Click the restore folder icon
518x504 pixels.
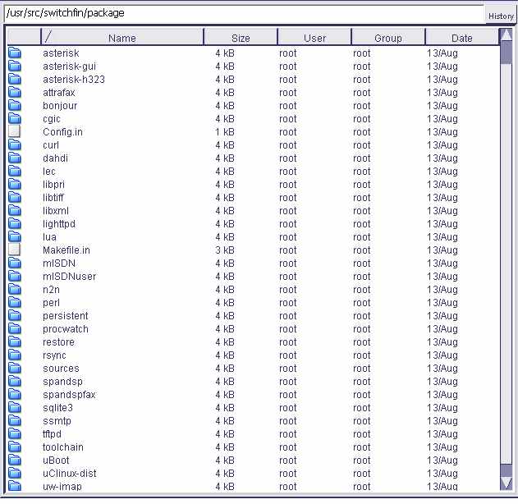[15, 341]
